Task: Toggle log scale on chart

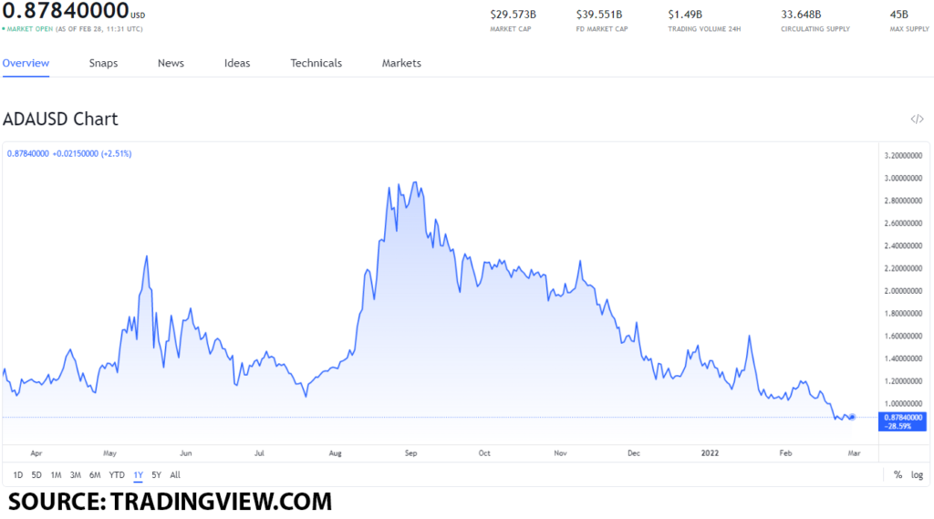Action: pos(917,475)
